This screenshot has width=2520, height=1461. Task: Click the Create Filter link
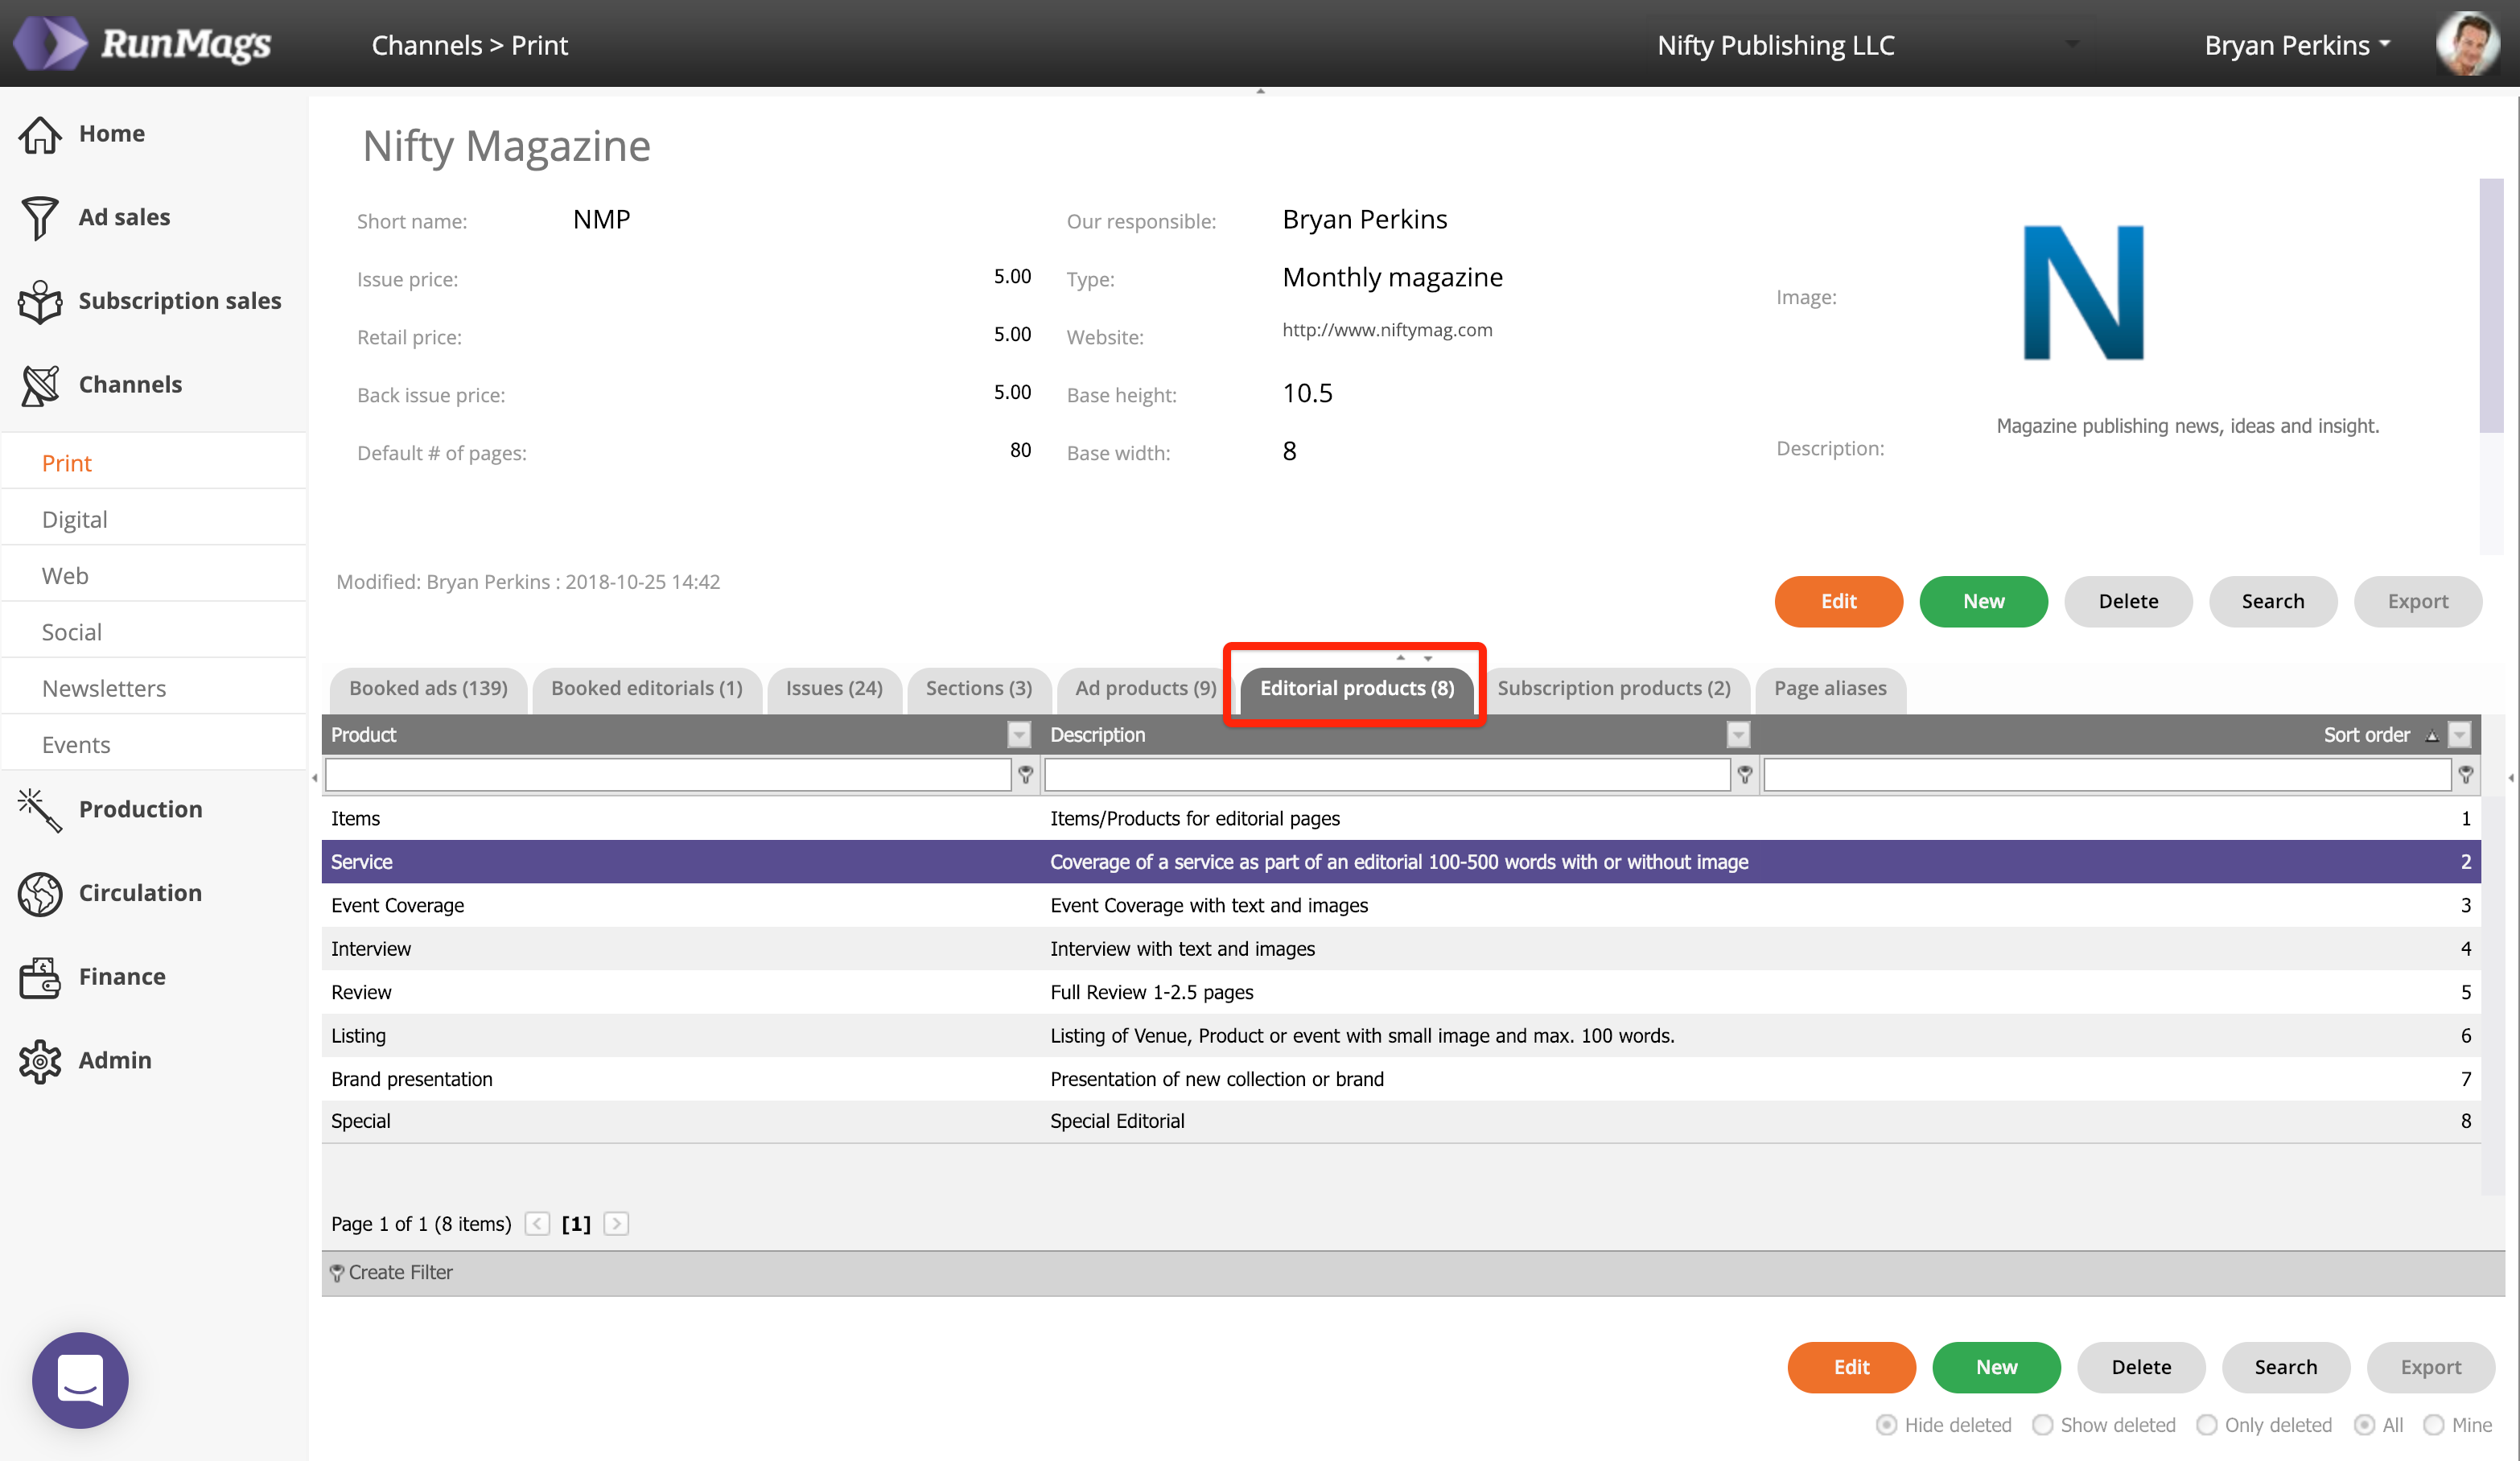click(401, 1273)
